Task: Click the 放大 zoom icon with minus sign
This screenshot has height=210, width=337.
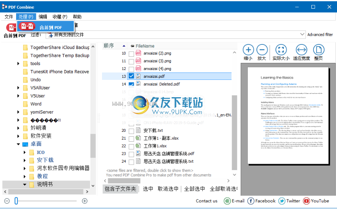Action: pyautogui.click(x=262, y=50)
